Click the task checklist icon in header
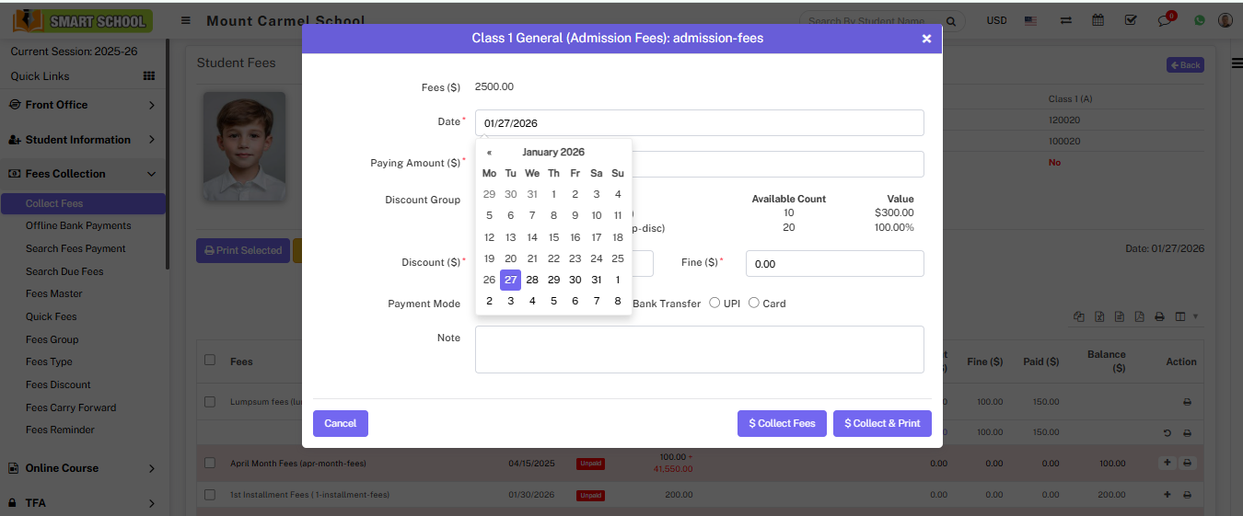 1131,20
